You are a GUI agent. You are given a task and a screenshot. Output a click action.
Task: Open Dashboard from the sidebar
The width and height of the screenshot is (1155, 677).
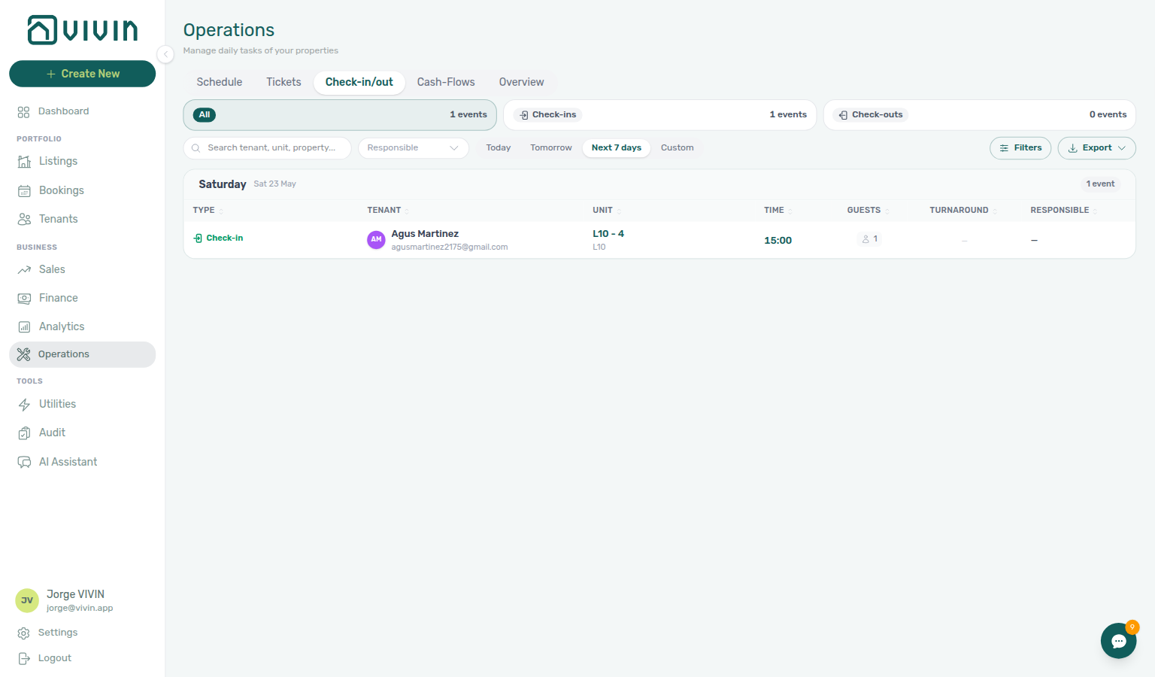[64, 111]
